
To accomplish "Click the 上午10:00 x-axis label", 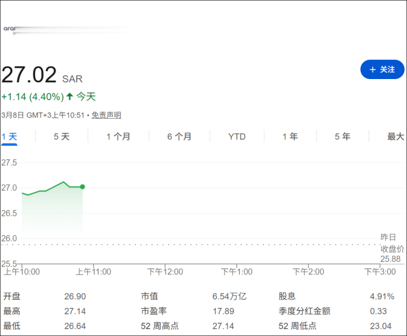I will (22, 272).
